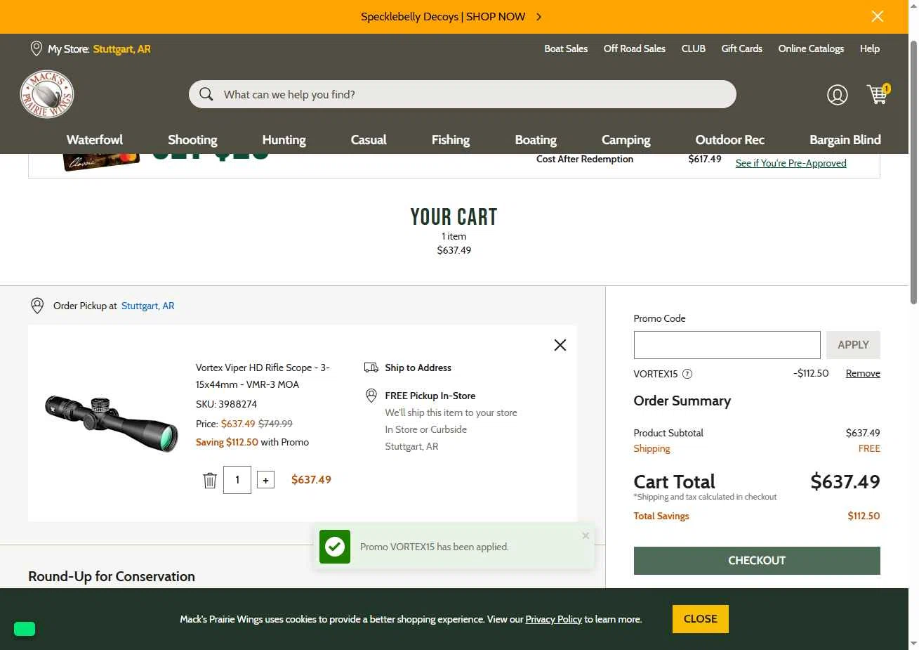Open the Hunting menu
Viewport: 919px width, 650px height.
[x=284, y=139]
